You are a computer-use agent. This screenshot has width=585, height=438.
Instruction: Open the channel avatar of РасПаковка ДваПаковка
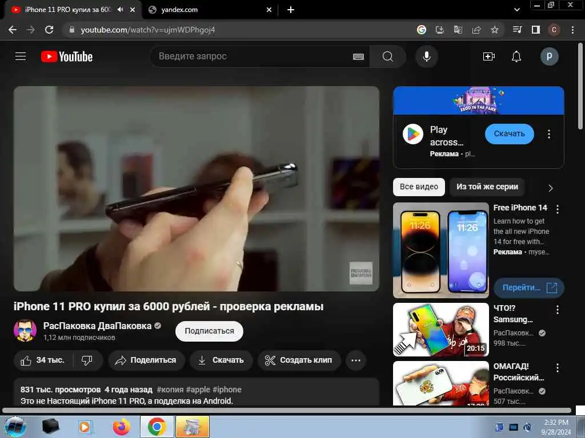click(25, 330)
